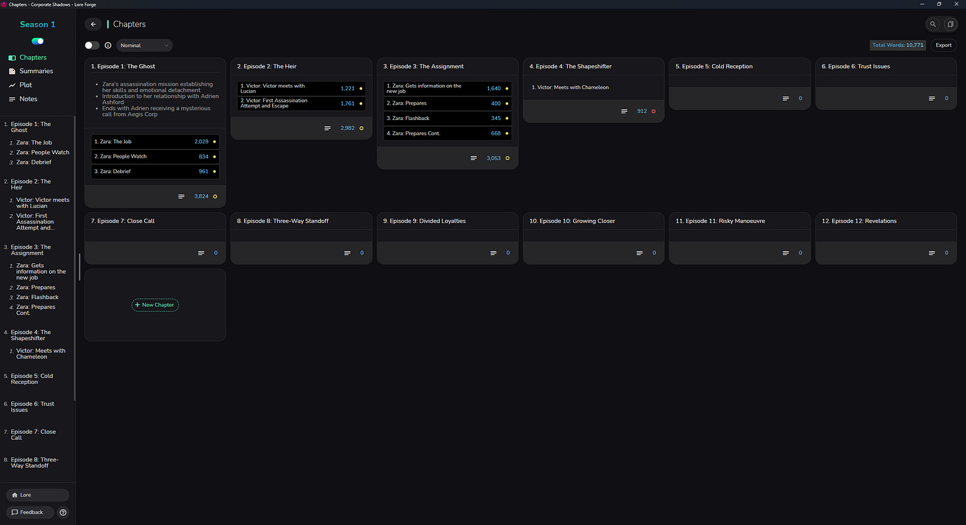Click the yellow status dot beside Zara: The Job

point(214,141)
